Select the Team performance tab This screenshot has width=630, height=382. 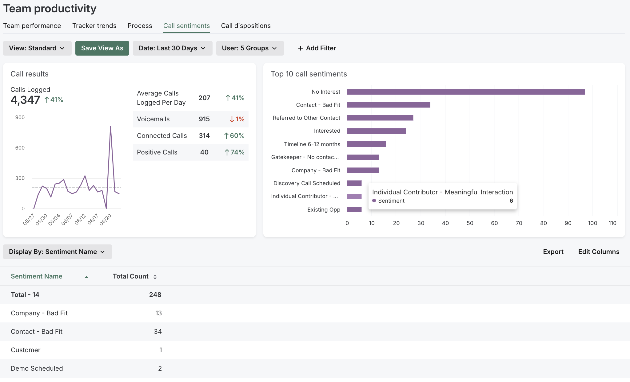pos(32,26)
